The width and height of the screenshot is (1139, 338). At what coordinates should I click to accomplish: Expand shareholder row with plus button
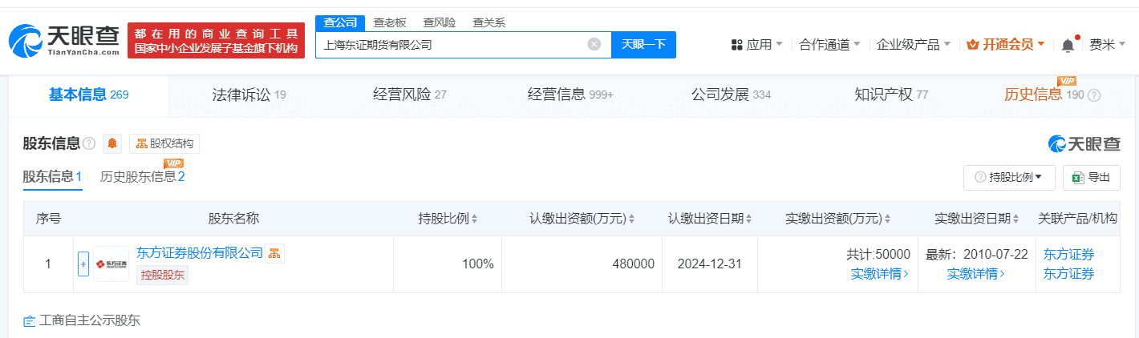point(83,264)
